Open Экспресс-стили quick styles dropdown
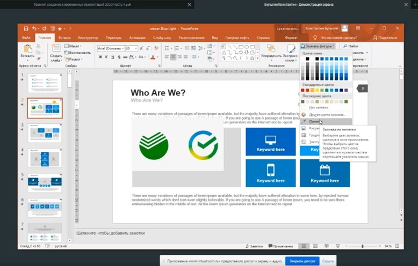418x266 pixels. [291, 53]
